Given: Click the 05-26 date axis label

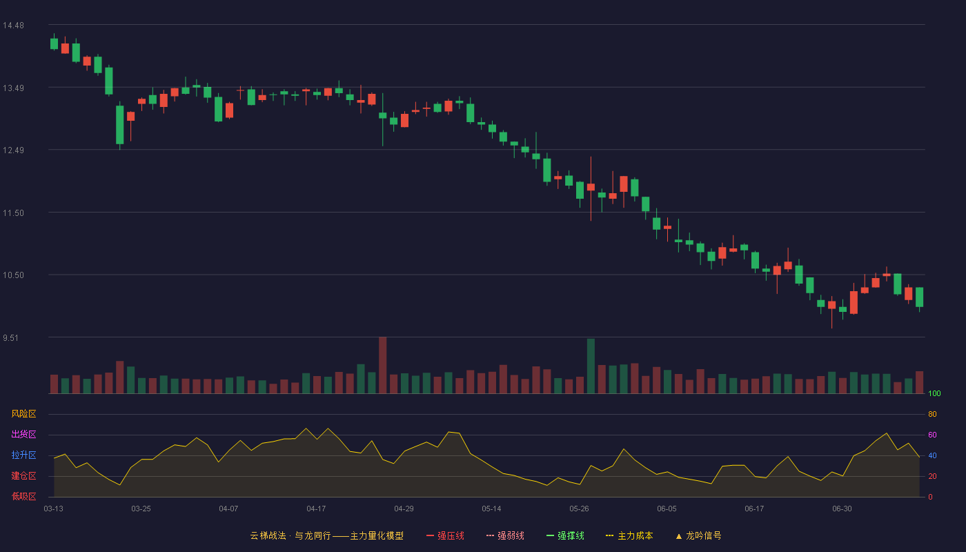Looking at the screenshot, I should tap(579, 509).
